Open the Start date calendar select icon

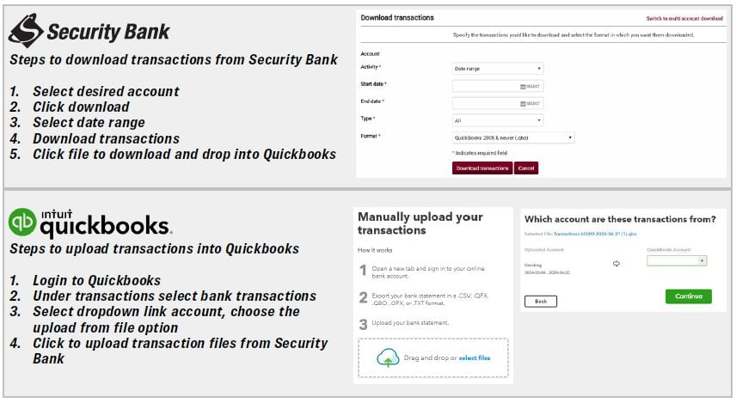point(530,86)
